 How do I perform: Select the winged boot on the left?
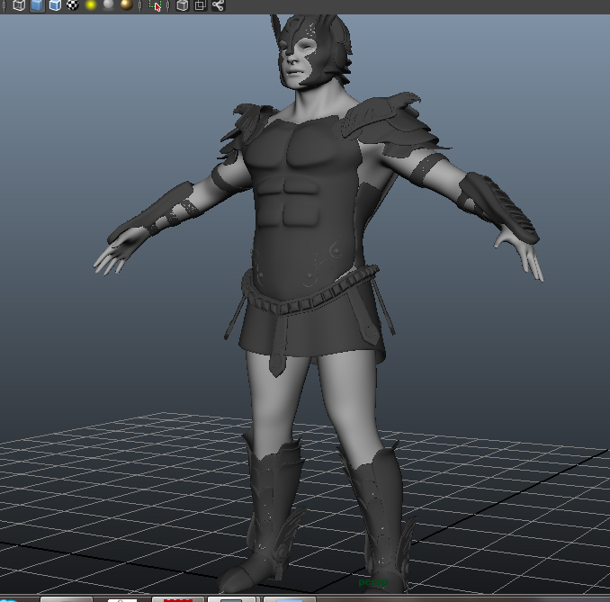266,517
